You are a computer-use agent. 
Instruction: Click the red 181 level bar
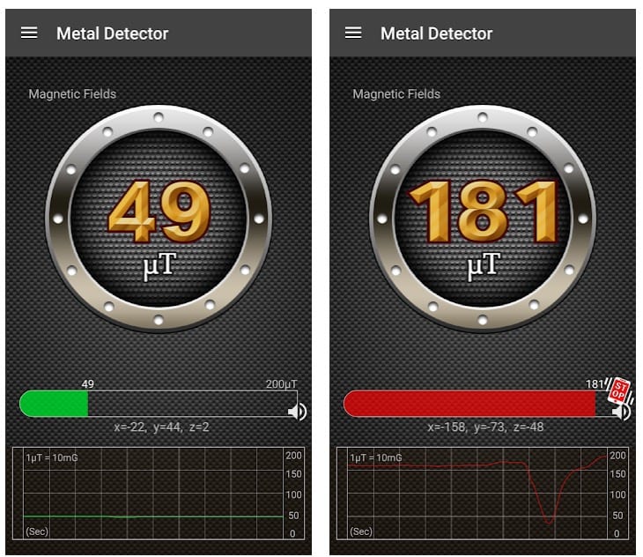[x=469, y=404]
